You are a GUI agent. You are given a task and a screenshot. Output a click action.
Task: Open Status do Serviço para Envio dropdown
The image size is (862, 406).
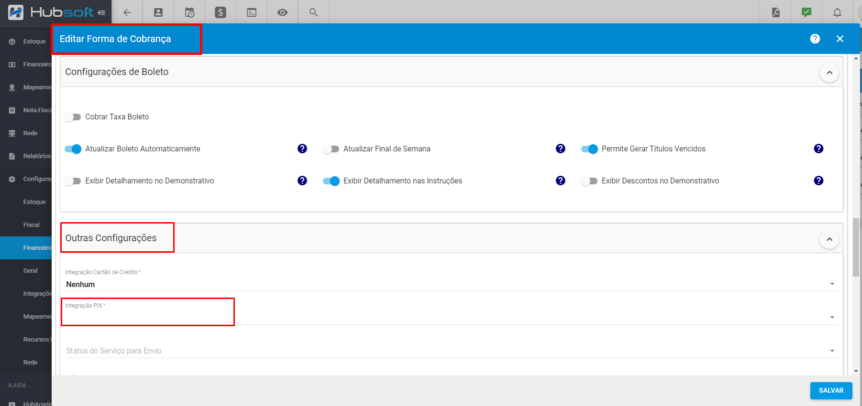pos(451,351)
